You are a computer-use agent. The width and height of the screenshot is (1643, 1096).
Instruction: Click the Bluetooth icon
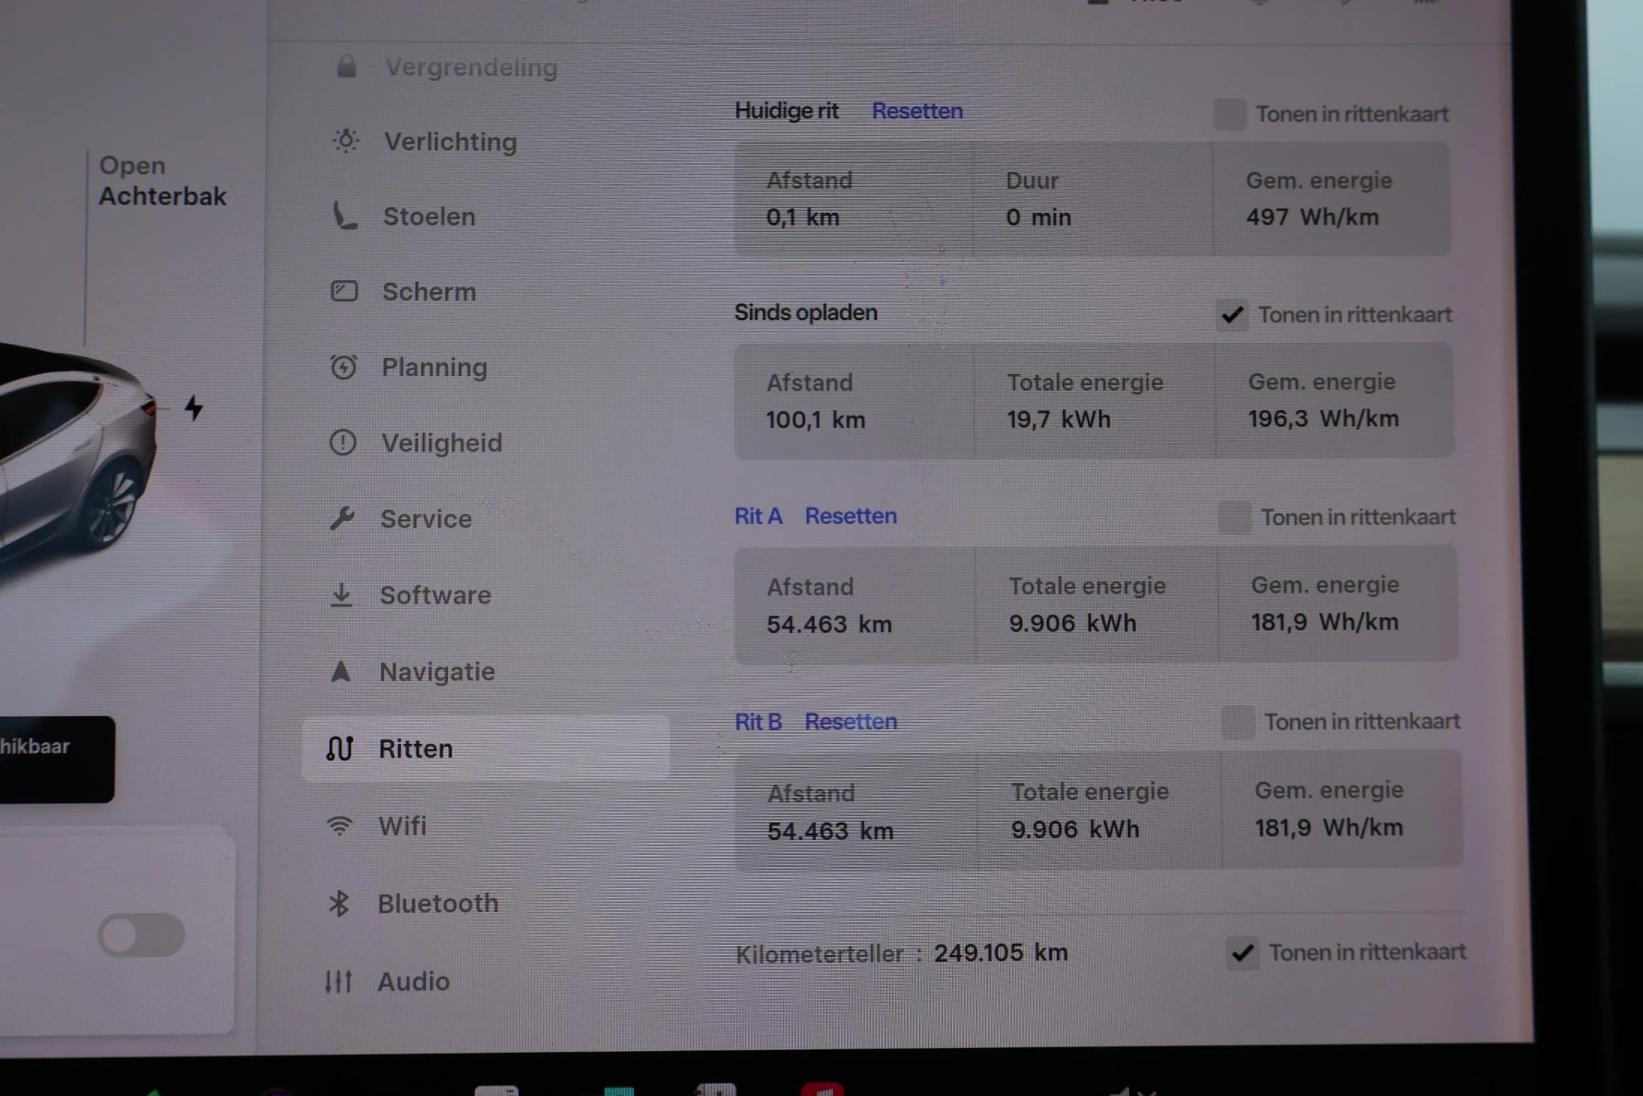(x=342, y=903)
